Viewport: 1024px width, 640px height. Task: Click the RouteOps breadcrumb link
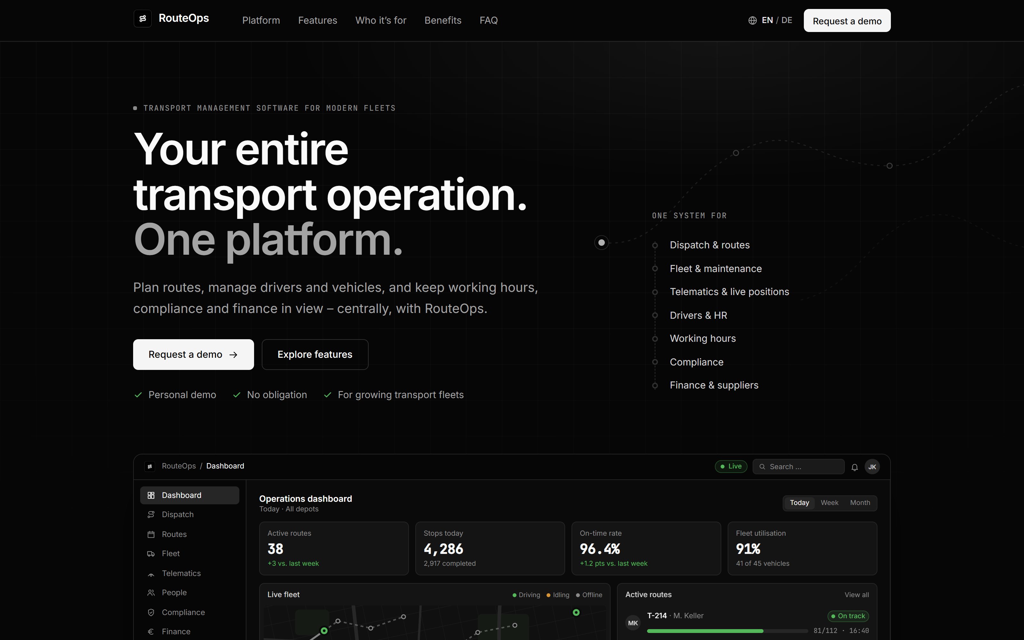(x=179, y=466)
